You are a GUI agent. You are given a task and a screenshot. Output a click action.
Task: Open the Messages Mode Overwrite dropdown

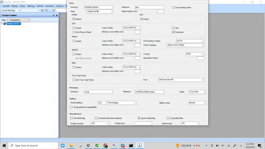pyautogui.click(x=197, y=92)
